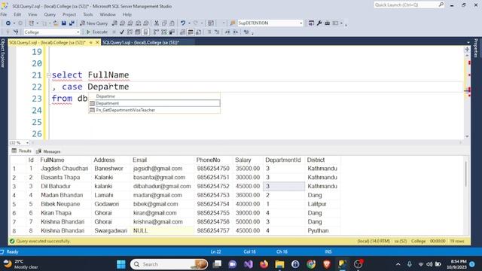
Task: Click Display Estimated Execution Plan icon
Action: click(x=130, y=32)
